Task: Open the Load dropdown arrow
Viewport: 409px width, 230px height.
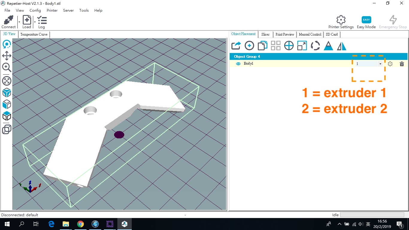Action: pyautogui.click(x=35, y=22)
